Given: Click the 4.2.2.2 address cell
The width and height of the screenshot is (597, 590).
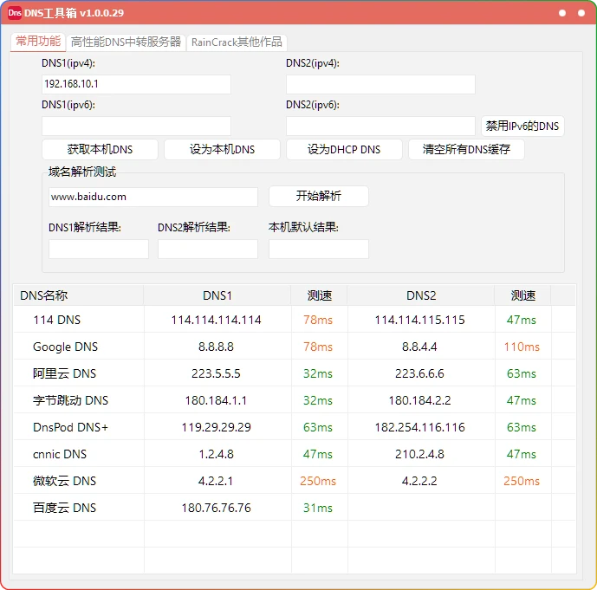Looking at the screenshot, I should click(x=419, y=481).
